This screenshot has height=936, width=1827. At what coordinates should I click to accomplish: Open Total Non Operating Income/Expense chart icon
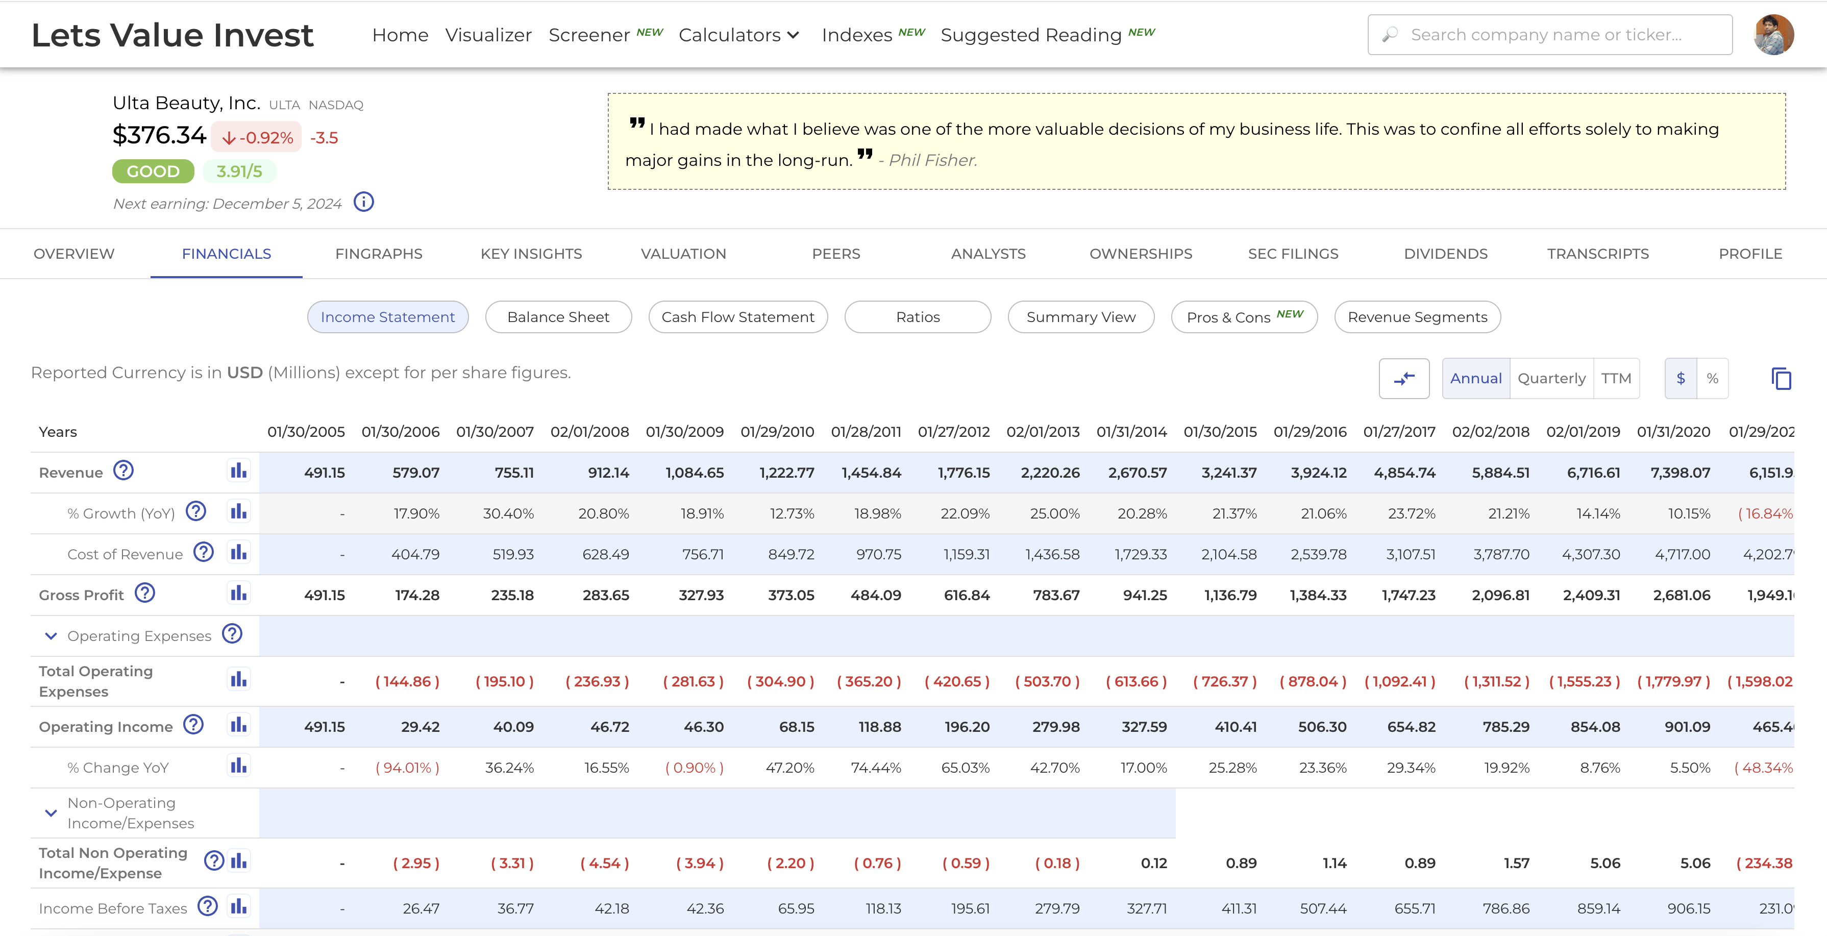tap(238, 861)
